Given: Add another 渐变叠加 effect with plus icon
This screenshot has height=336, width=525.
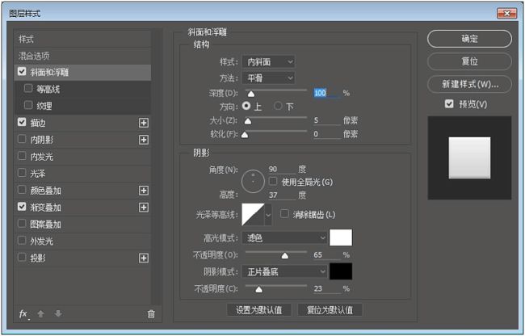Looking at the screenshot, I should [144, 208].
